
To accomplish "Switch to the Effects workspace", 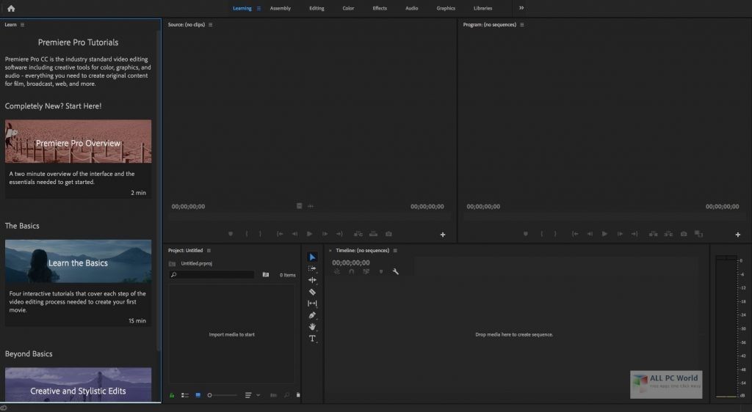I will pos(380,8).
